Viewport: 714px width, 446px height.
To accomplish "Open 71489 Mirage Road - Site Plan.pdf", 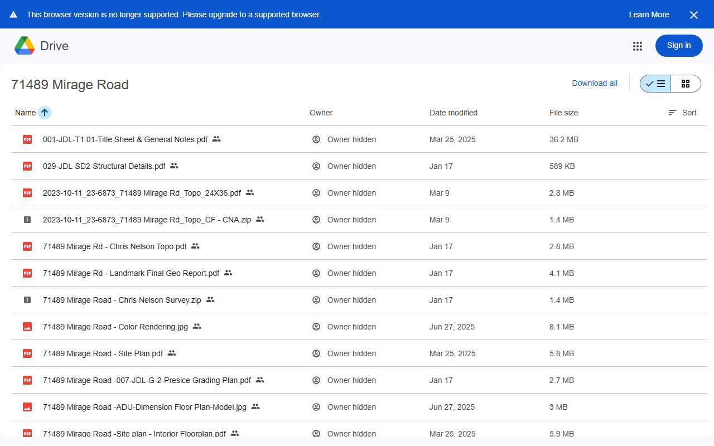I will [x=103, y=353].
